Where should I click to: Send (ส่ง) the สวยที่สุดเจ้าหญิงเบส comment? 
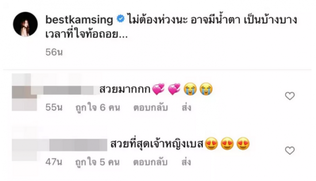pyautogui.click(x=186, y=162)
